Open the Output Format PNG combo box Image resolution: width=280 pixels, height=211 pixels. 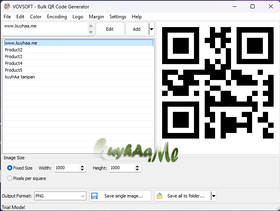pos(60,196)
